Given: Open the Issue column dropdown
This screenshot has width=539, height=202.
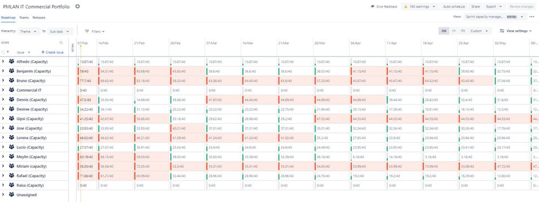Looking at the screenshot, I should [24, 52].
